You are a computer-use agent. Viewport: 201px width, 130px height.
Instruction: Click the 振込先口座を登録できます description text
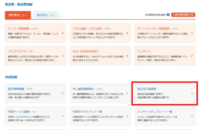pos(150,94)
